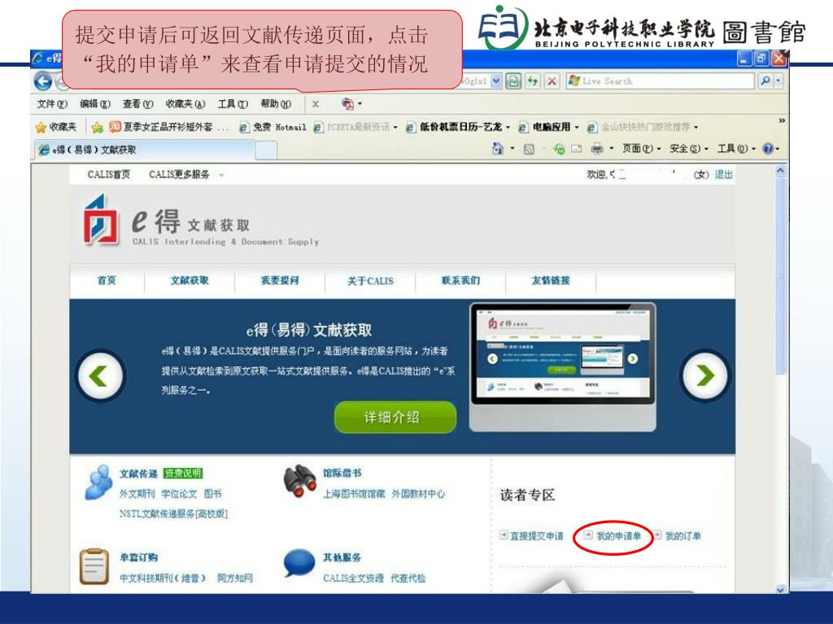This screenshot has height=624, width=833.
Task: Click the toolbar extension icon next to 帮助
Action: [x=348, y=104]
